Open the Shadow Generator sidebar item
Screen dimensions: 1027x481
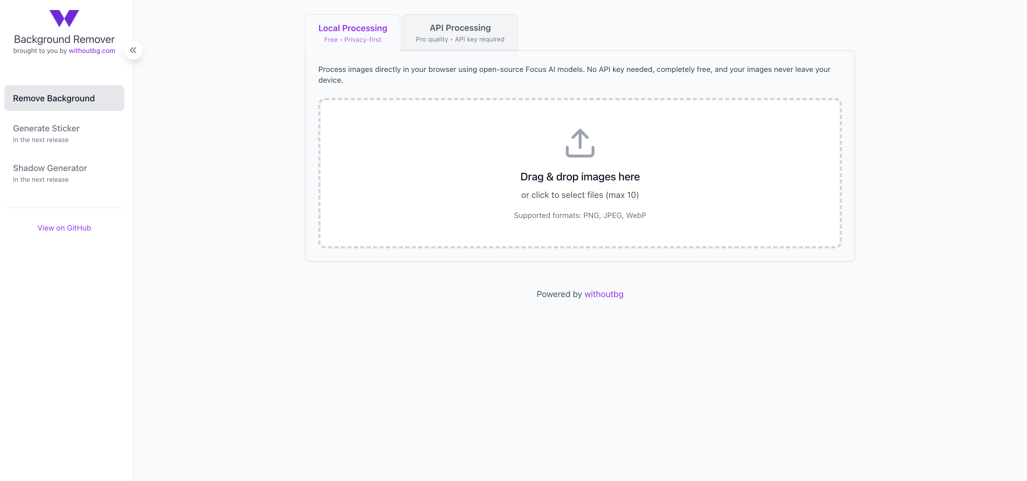(50, 168)
